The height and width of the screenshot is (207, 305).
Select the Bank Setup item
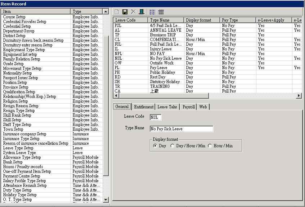coord(52,162)
